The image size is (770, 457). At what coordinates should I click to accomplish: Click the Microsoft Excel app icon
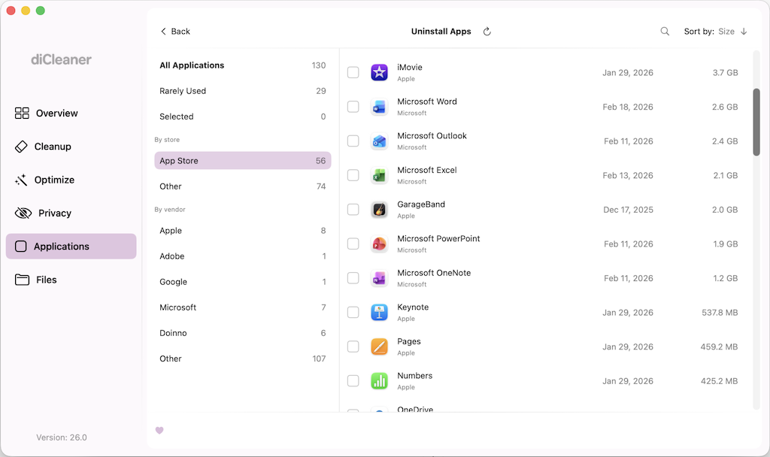tap(379, 176)
